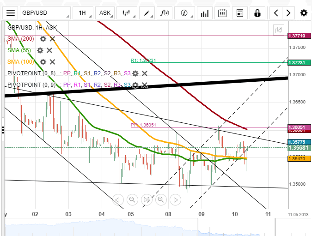Click the scroll chart left arrow button
The image size is (312, 236).
(118, 200)
